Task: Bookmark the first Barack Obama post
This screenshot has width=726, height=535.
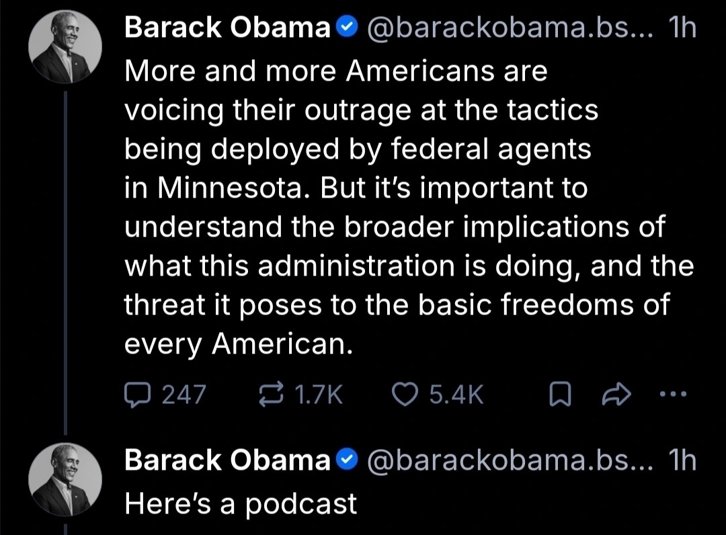Action: (559, 396)
